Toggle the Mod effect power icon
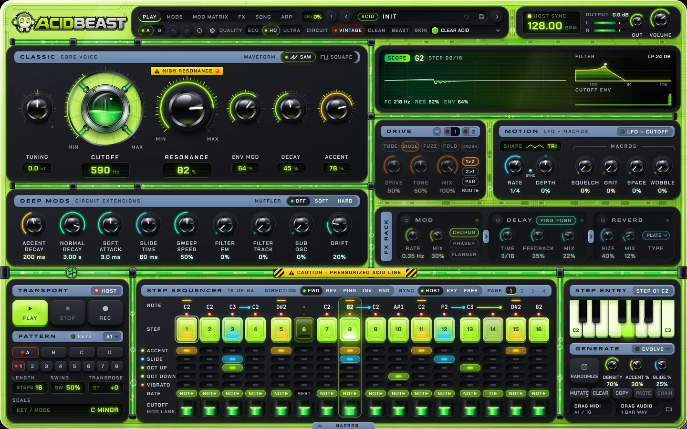 pos(406,220)
